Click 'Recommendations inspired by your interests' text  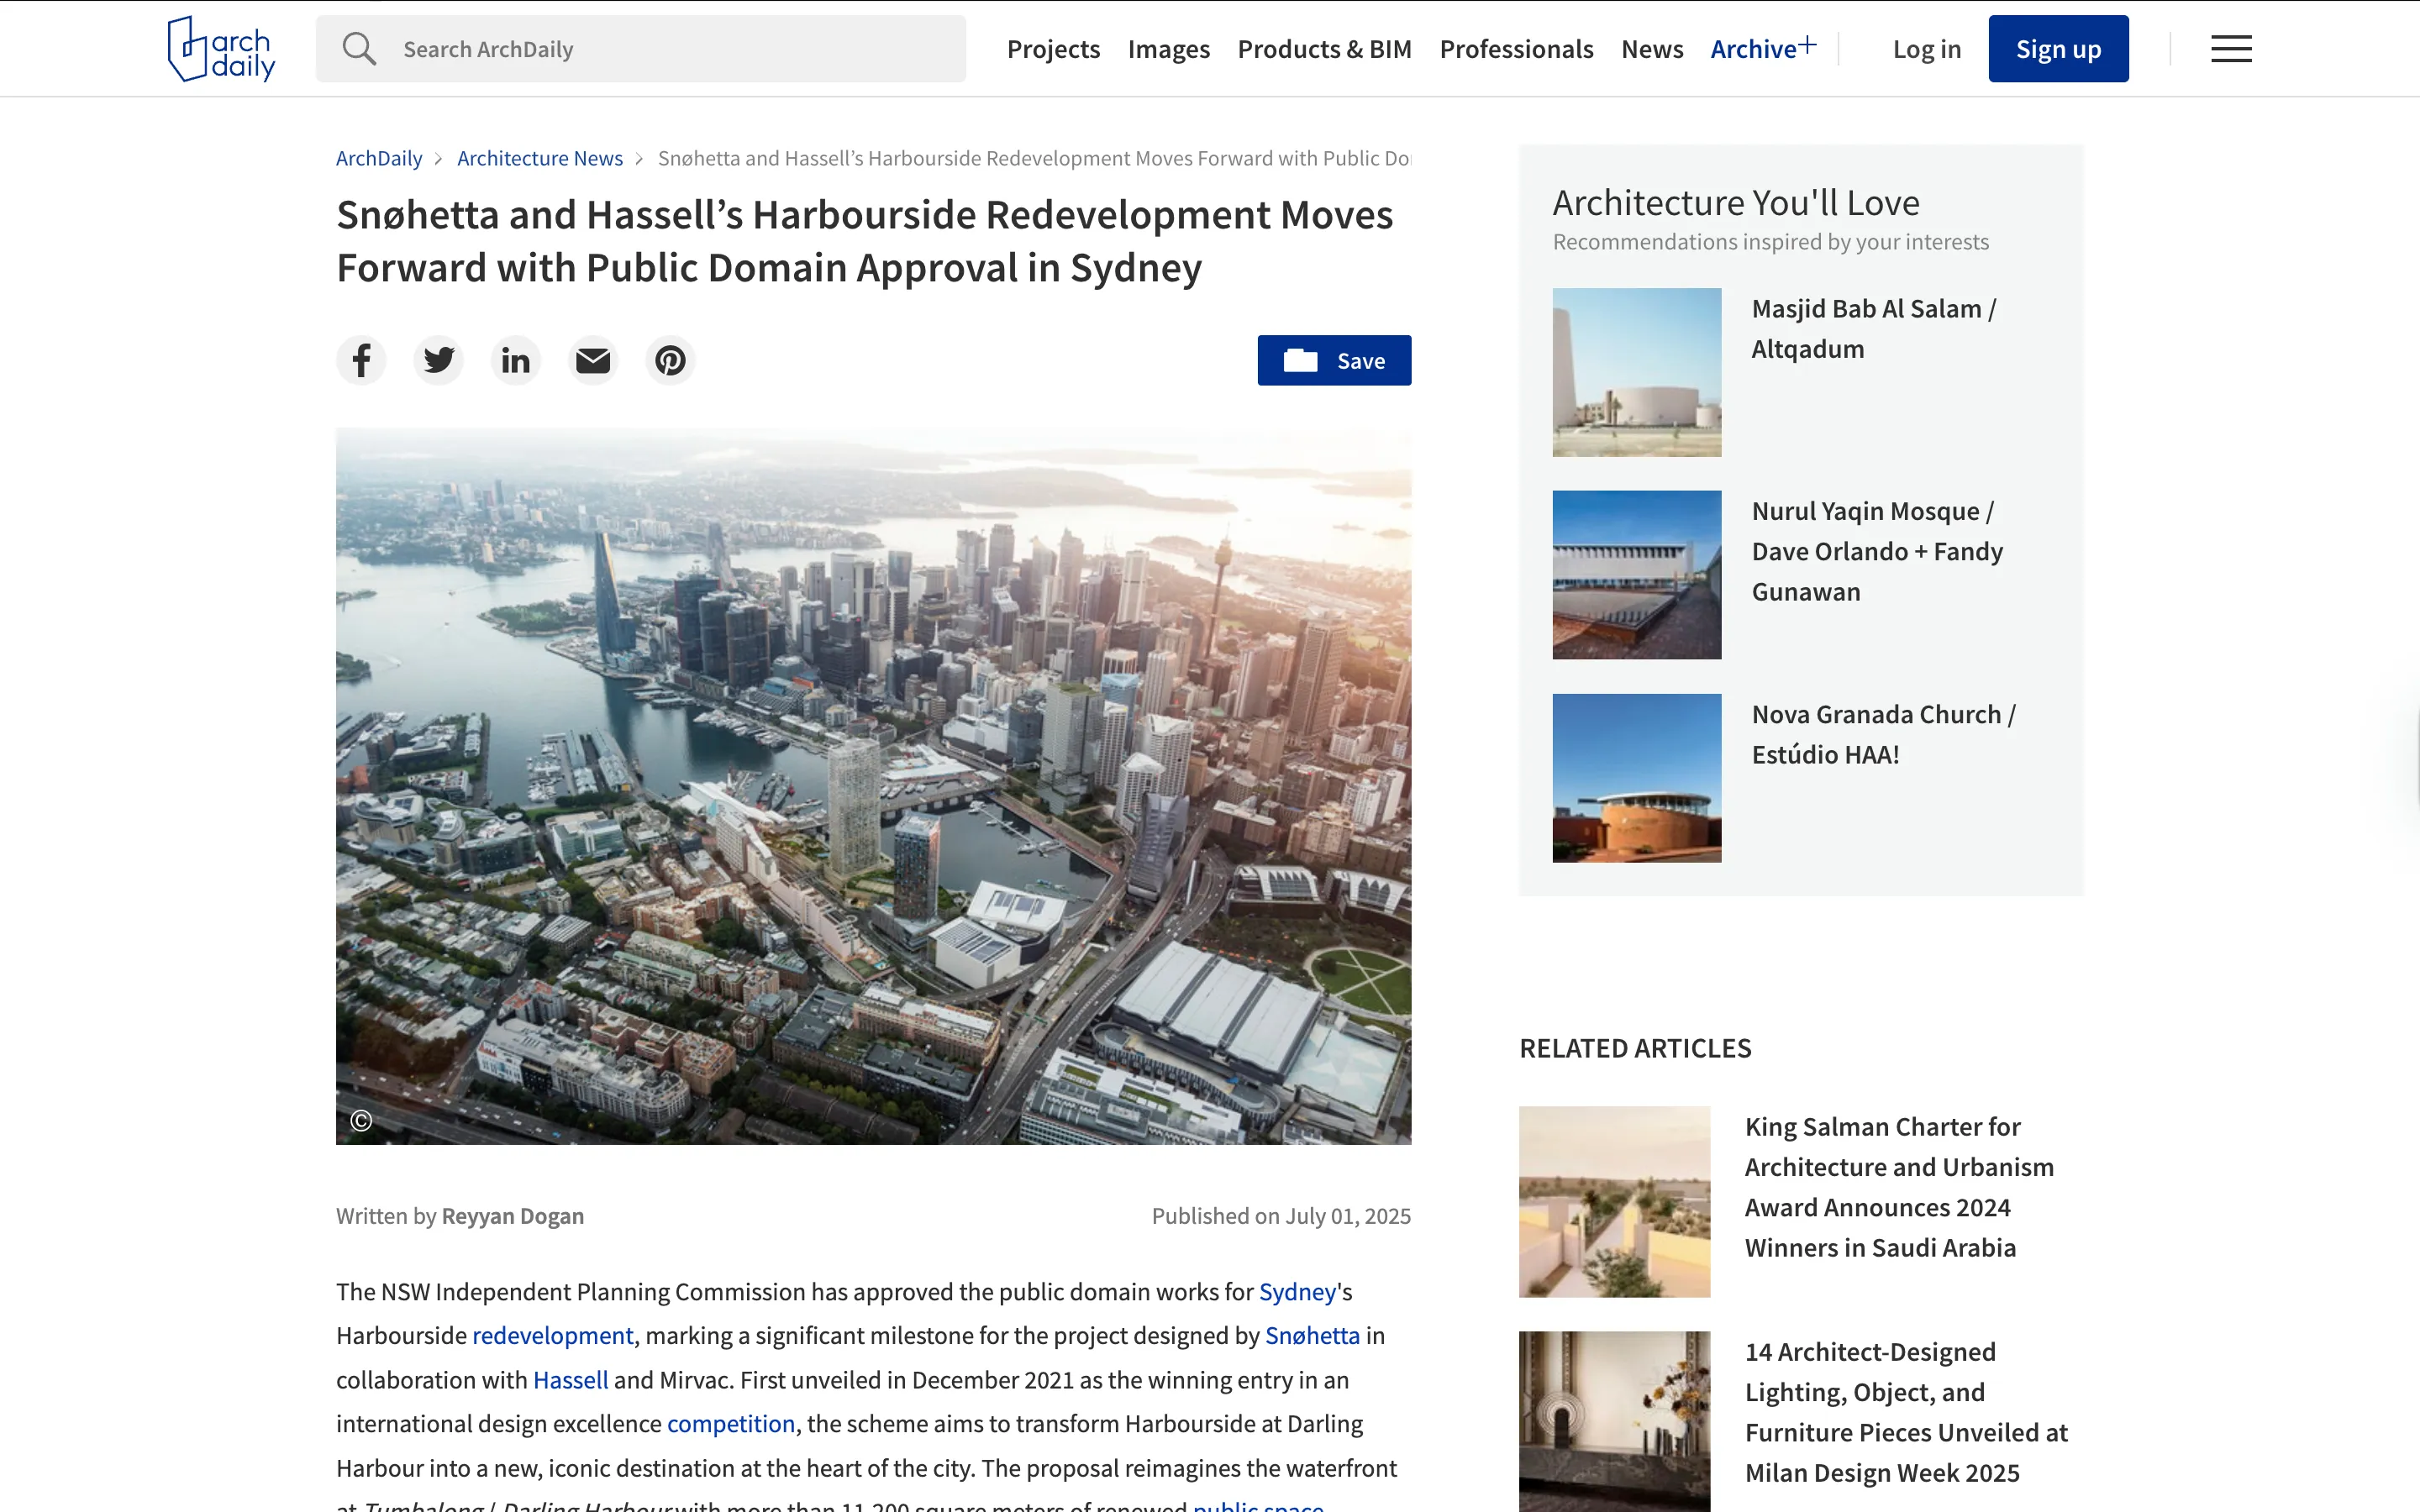click(x=1770, y=242)
